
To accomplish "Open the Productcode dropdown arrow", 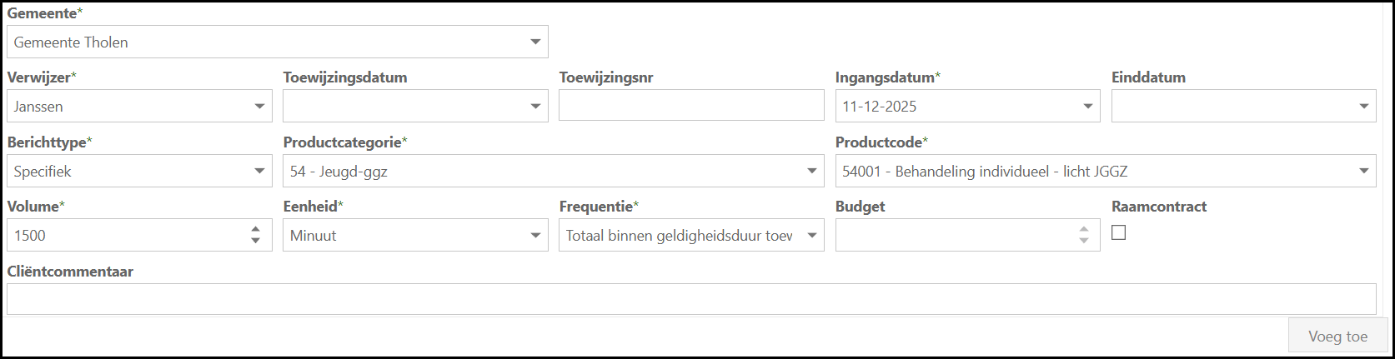I will (1363, 172).
